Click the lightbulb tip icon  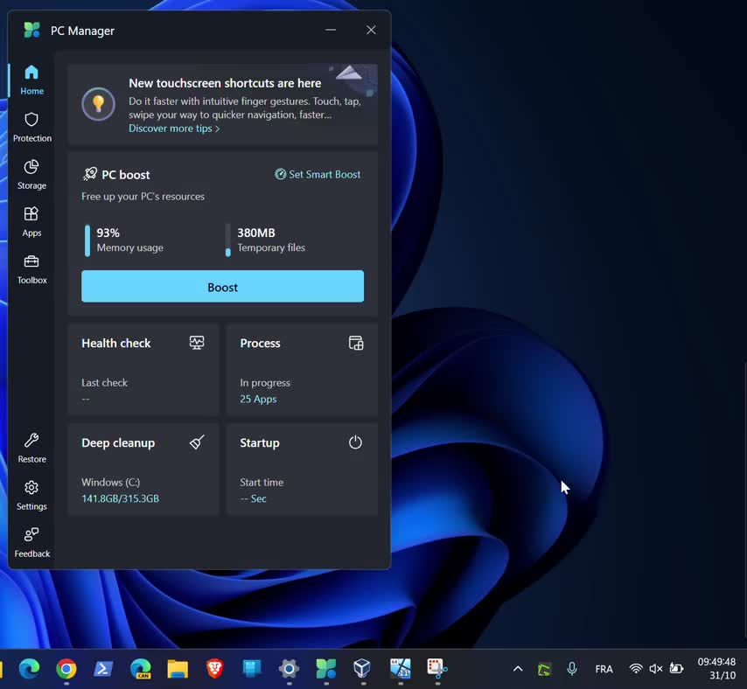(98, 104)
